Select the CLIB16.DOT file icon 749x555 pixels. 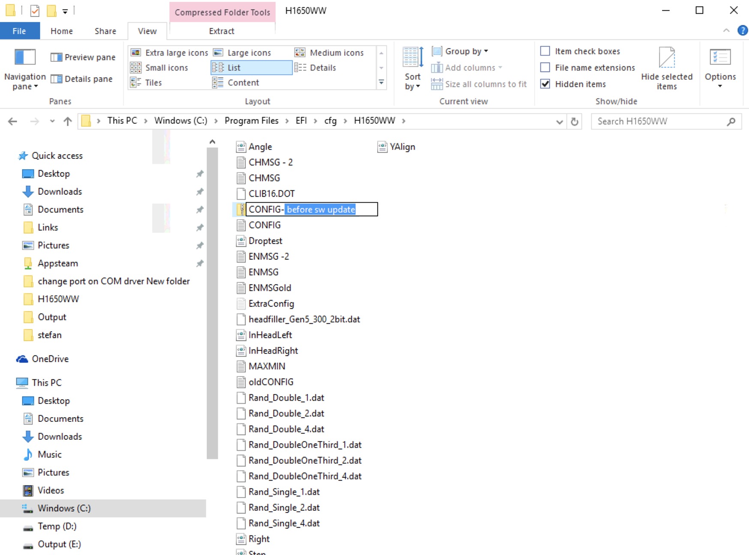[241, 194]
